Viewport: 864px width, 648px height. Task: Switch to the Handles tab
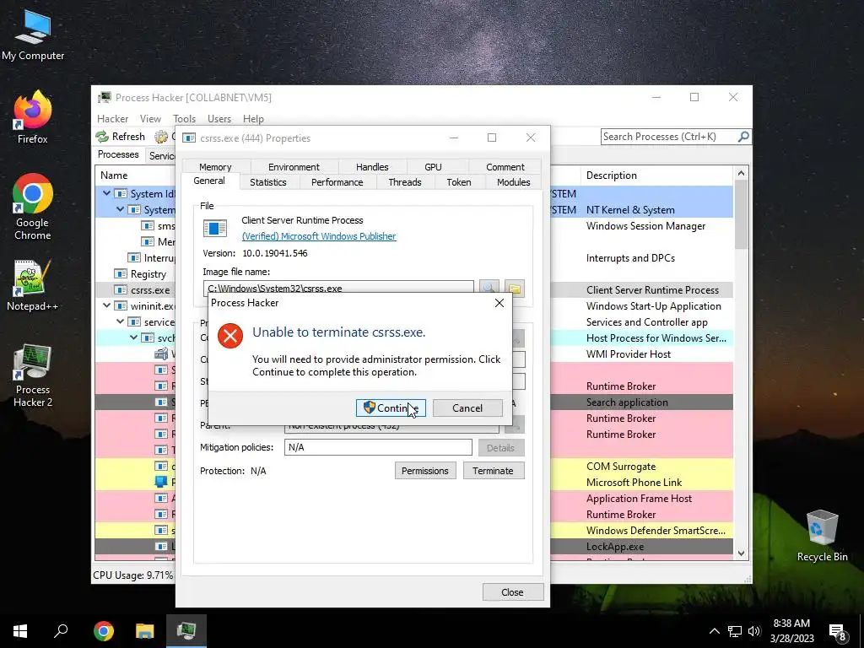pos(372,166)
